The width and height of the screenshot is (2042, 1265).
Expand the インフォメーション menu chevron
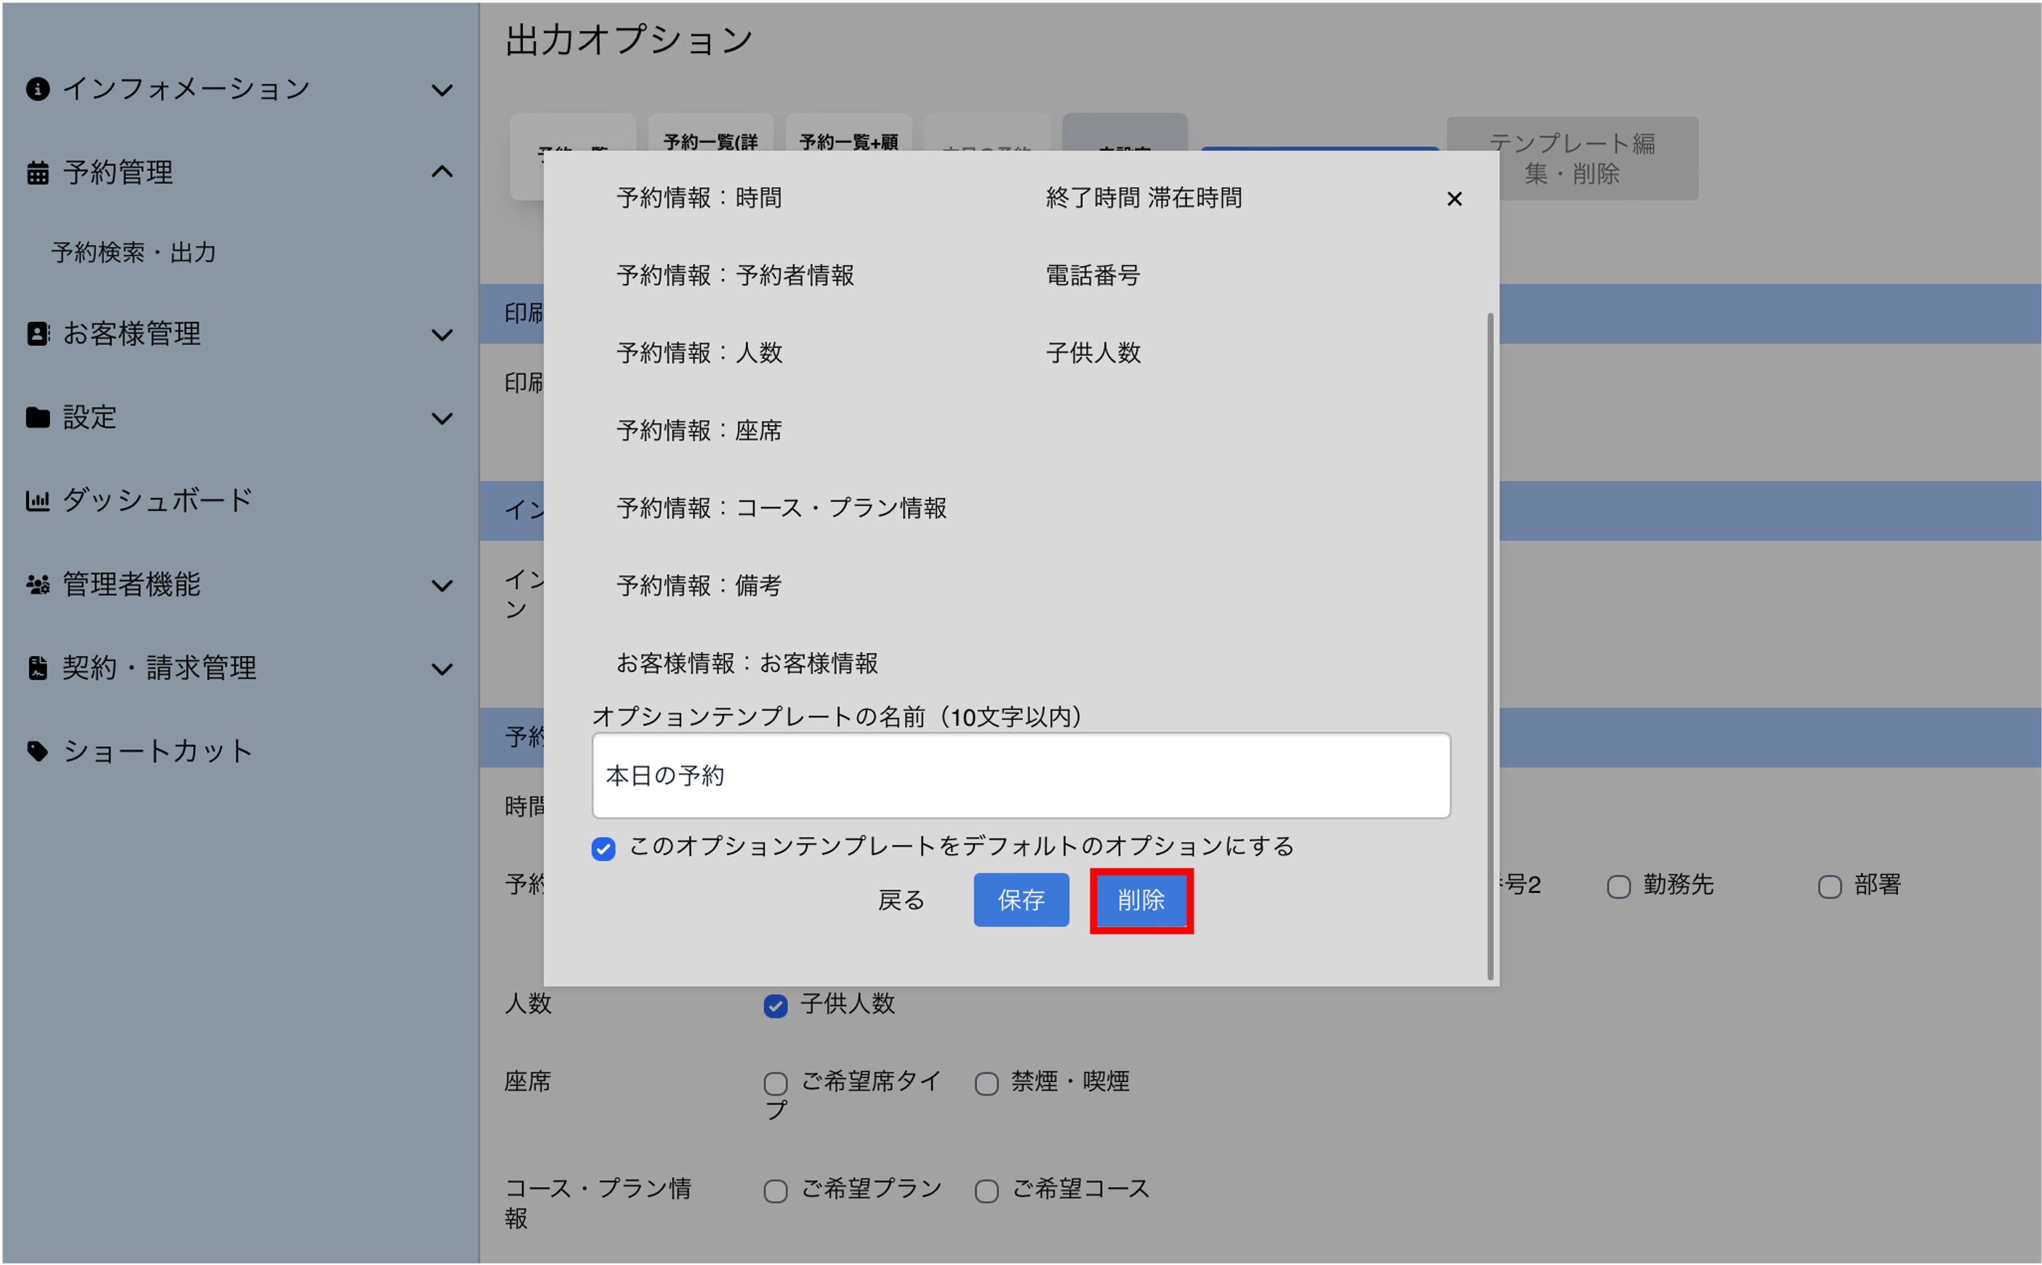pos(442,89)
